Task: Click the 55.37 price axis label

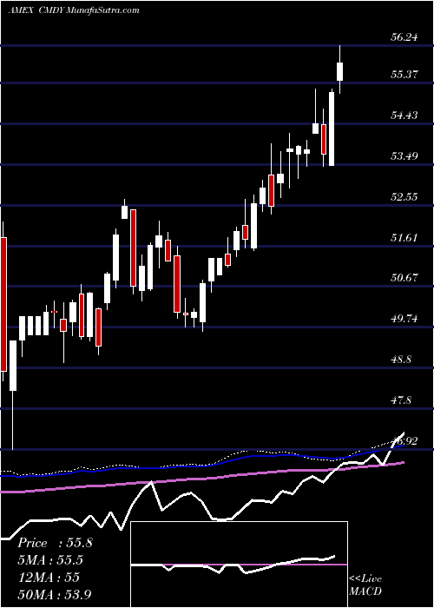Action: pyautogui.click(x=404, y=74)
